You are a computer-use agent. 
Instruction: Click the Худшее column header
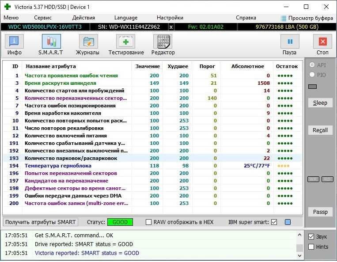click(x=178, y=66)
